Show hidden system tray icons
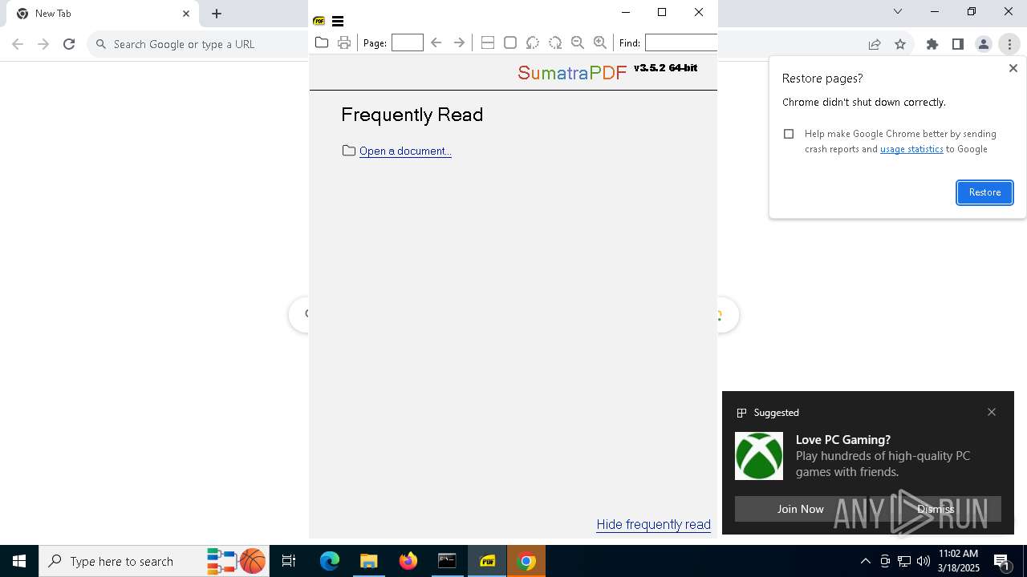Image resolution: width=1027 pixels, height=577 pixels. (x=866, y=561)
